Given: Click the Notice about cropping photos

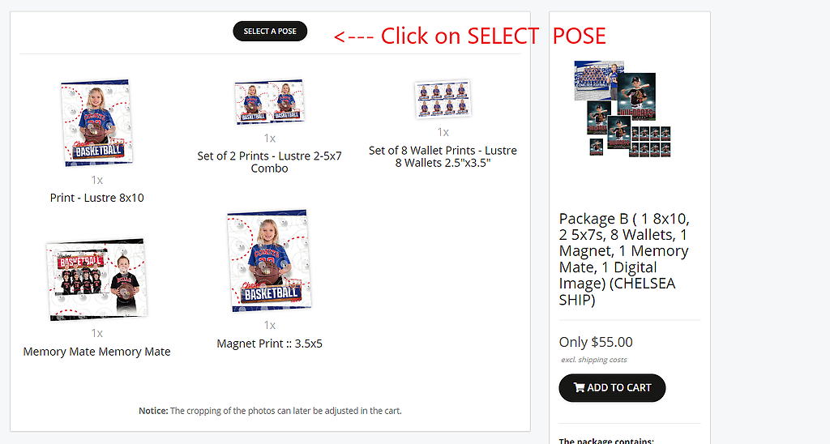Looking at the screenshot, I should click(270, 411).
